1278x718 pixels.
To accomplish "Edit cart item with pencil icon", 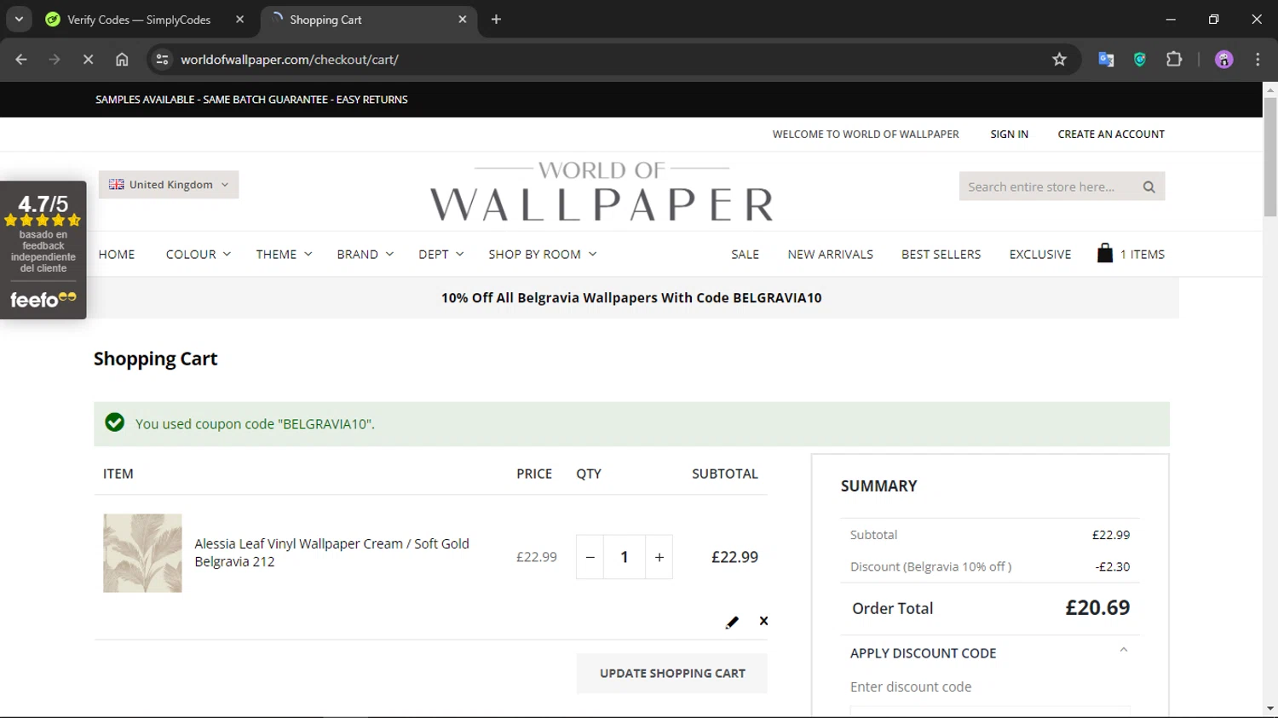I will (732, 622).
